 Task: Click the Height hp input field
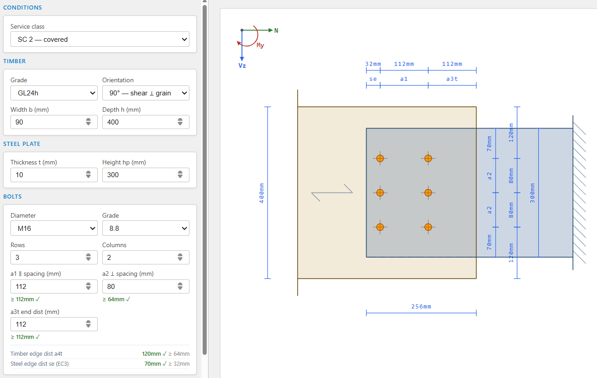pos(146,175)
